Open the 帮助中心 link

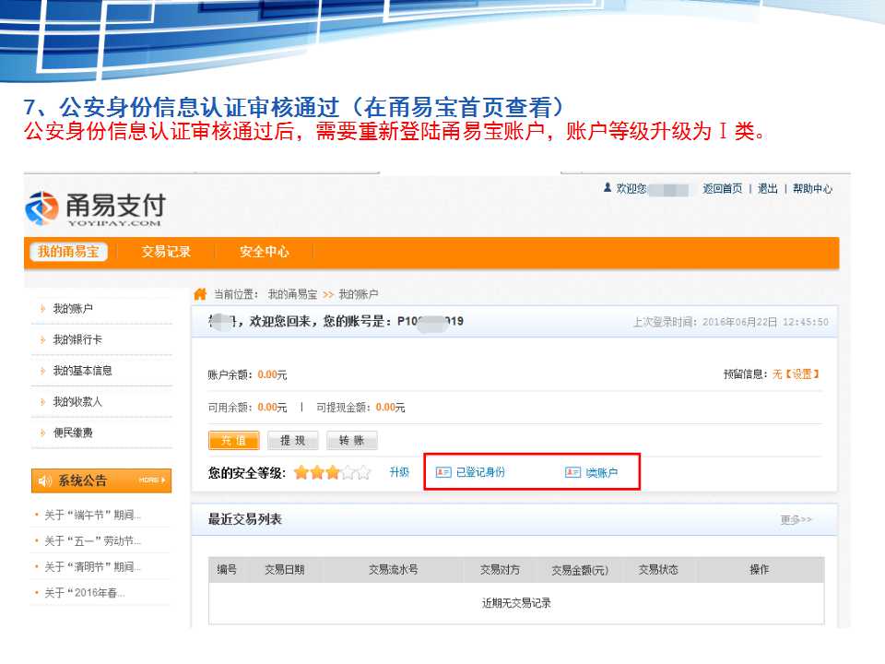812,188
